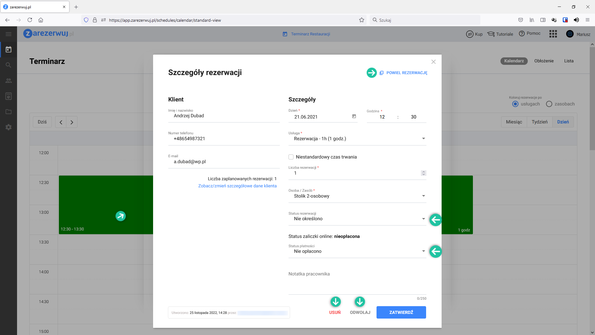Click the Numer telefonu field
Viewport: 595px width, 335px height.
tap(224, 139)
